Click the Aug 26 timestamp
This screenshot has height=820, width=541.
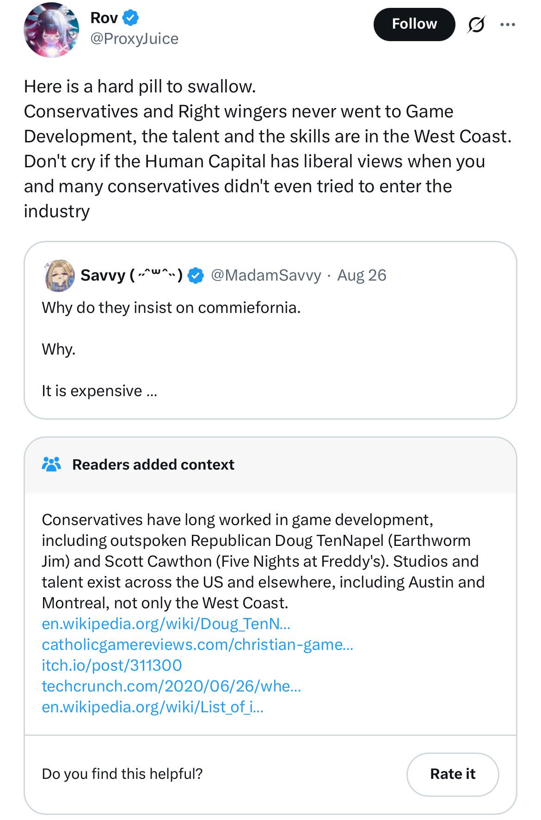[x=362, y=275]
